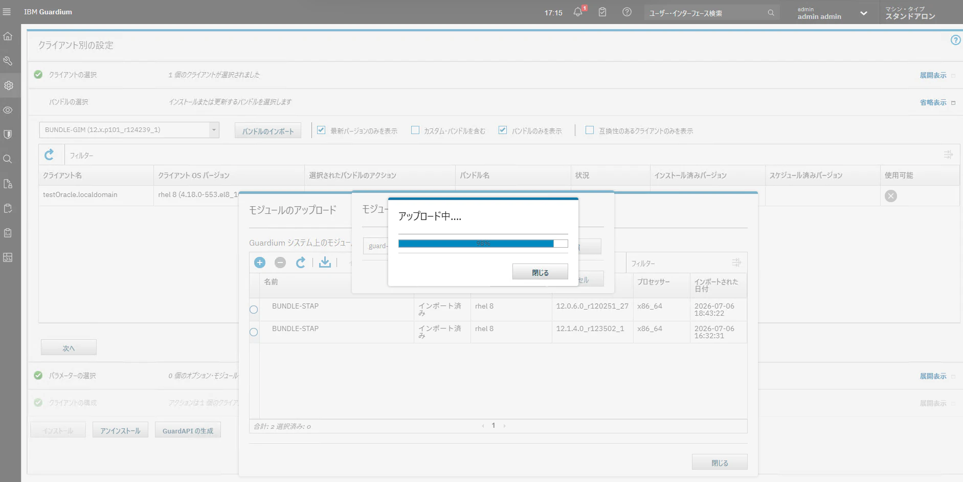The image size is (963, 482).
Task: Open the to-do clipboard icon in header
Action: pos(602,12)
